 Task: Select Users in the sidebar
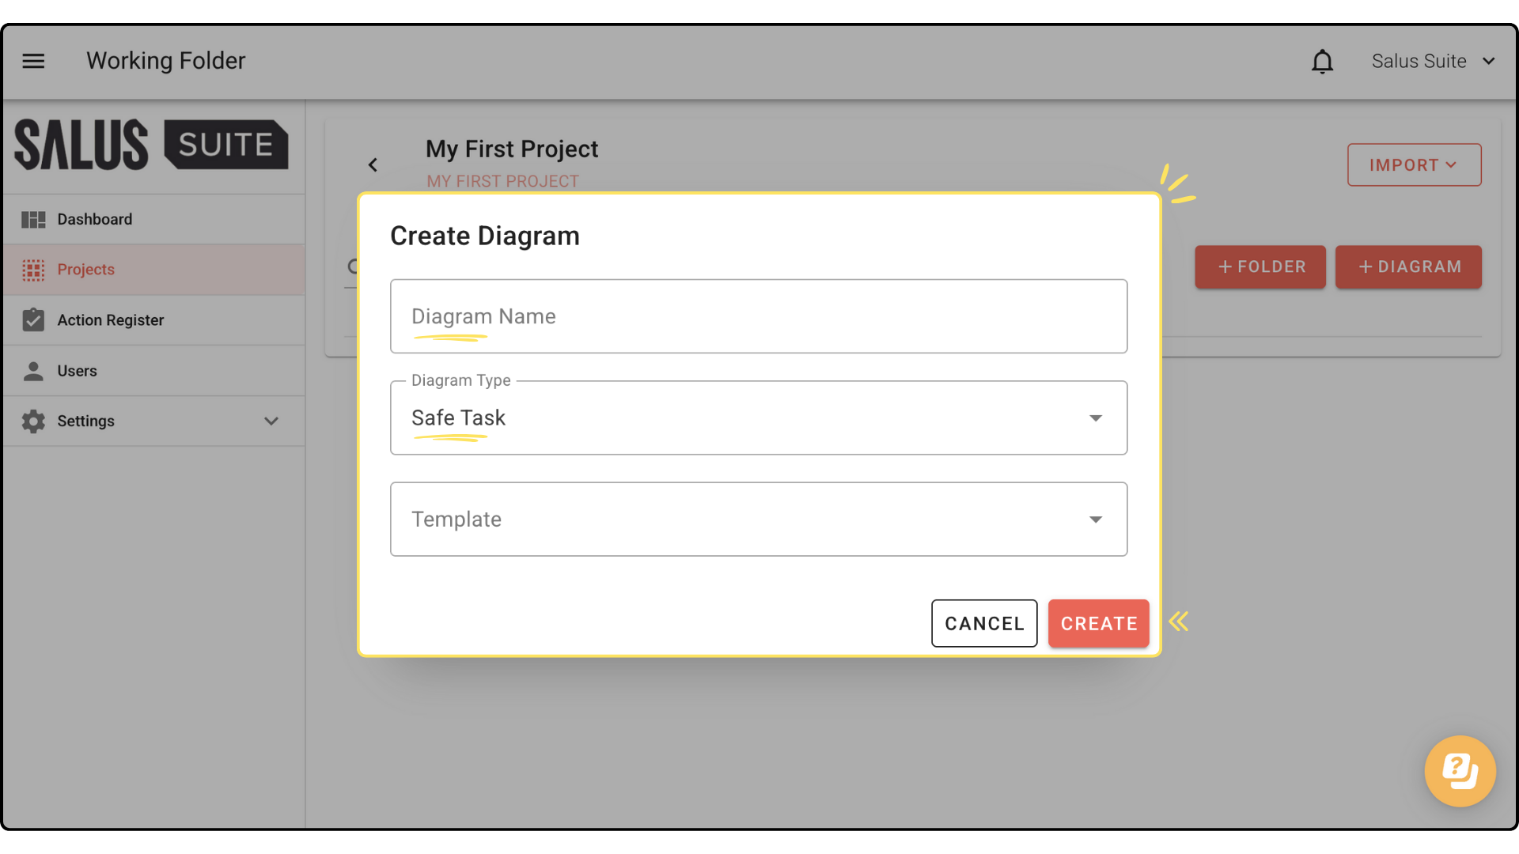click(78, 371)
